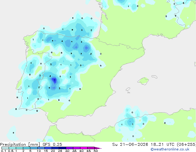Click the 0.5–1 mm legend color box
Screen dimensions: 196x152
[12, 148]
